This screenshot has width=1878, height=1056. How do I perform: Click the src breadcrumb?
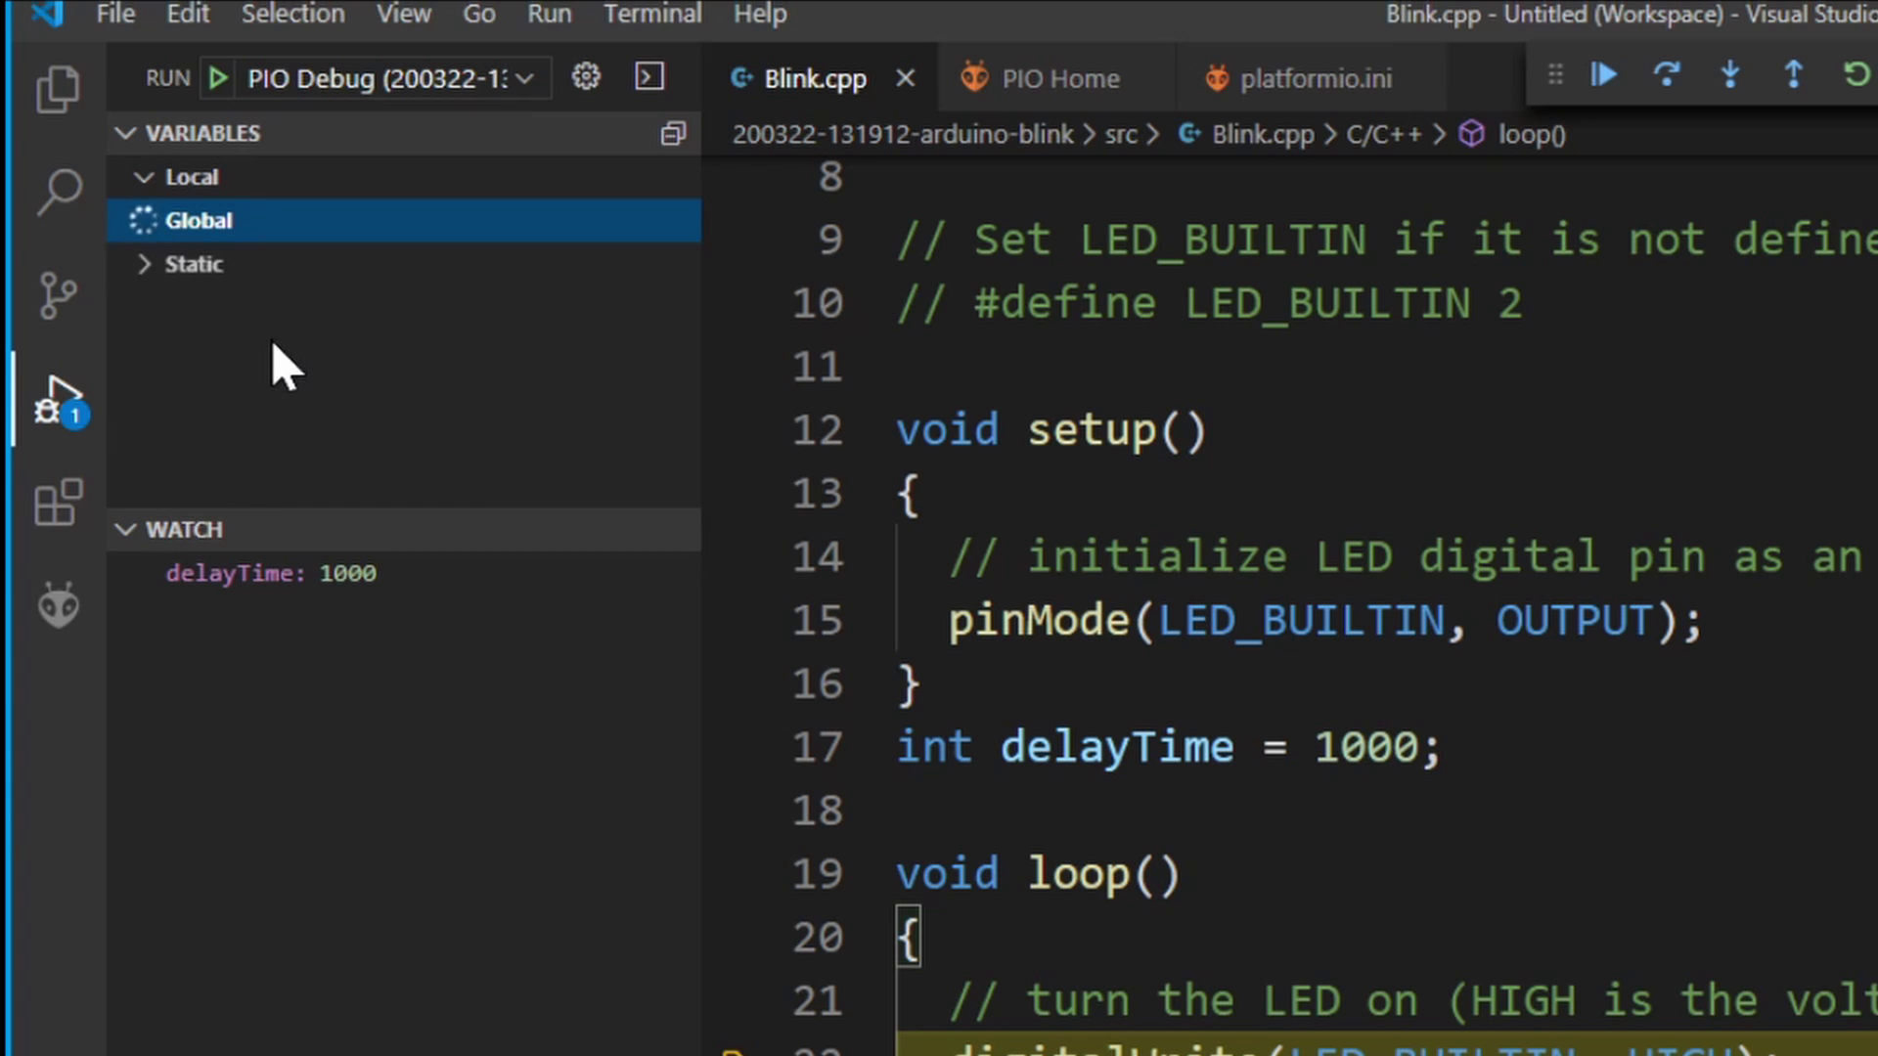point(1121,134)
